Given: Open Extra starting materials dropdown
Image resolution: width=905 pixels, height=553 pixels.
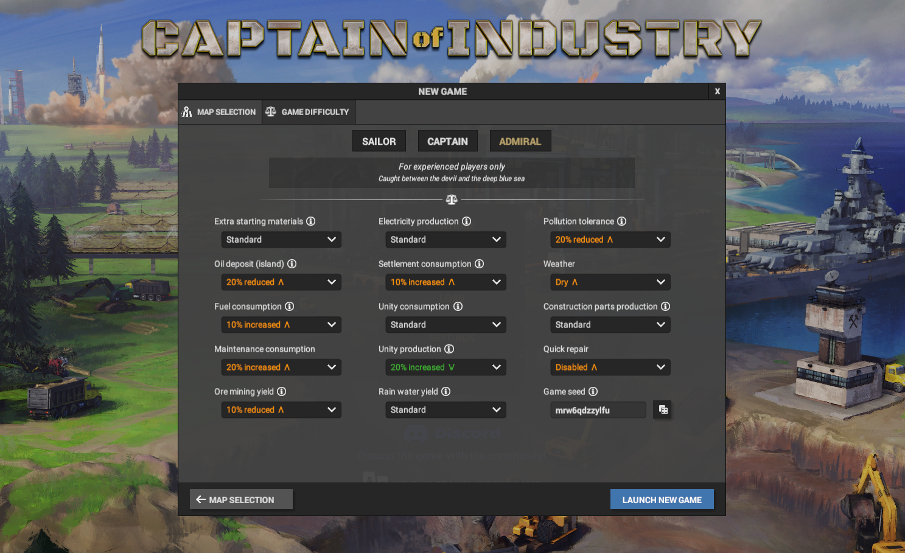Looking at the screenshot, I should point(281,240).
